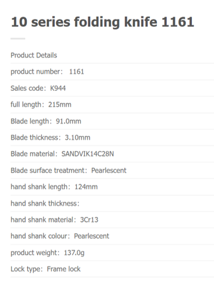Screen dimensions: 214x282
Task: Click the 'Blade material' label
Action: click(33, 154)
